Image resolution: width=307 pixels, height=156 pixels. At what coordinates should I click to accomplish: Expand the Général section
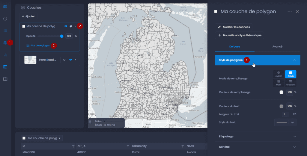click(x=295, y=147)
